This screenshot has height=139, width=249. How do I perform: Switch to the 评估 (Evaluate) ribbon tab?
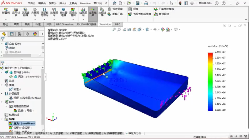[49, 24]
